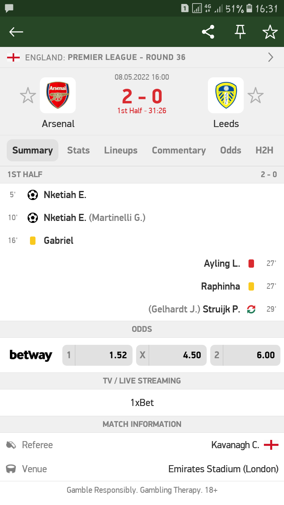Select draw odds 4.50
Image resolution: width=284 pixels, height=505 pixels.
coord(171,355)
